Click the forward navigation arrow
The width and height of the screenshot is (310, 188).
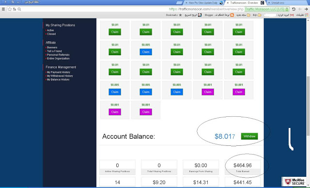pyautogui.click(x=306, y=9)
